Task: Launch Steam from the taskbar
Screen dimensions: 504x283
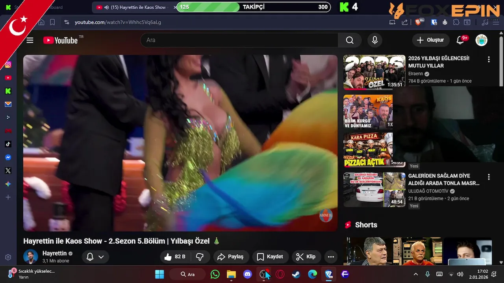Action: pyautogui.click(x=296, y=274)
